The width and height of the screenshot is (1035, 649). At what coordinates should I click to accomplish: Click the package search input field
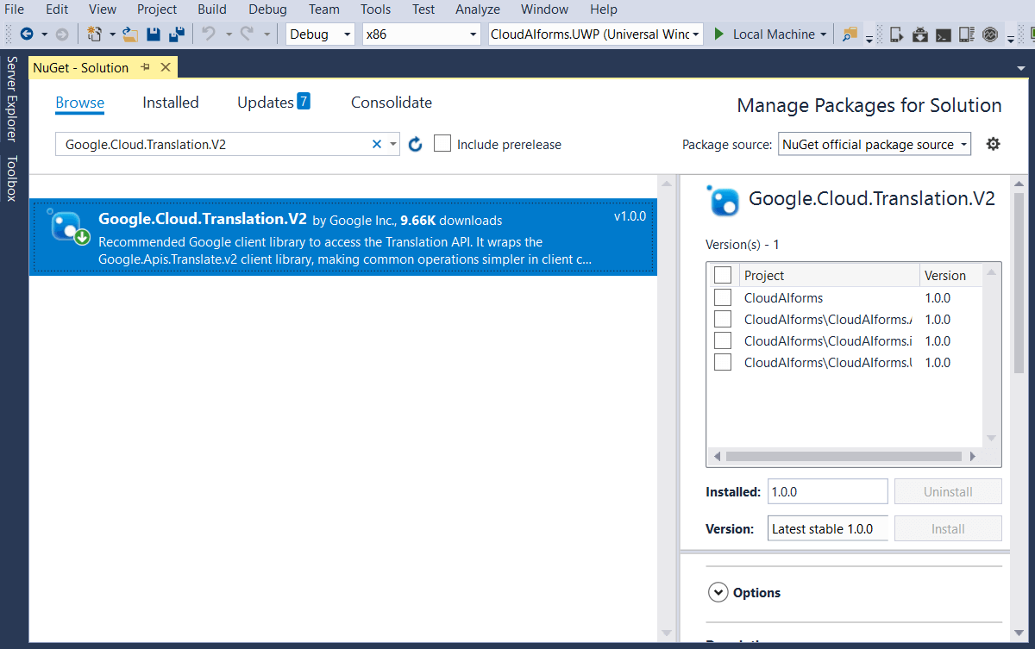214,144
